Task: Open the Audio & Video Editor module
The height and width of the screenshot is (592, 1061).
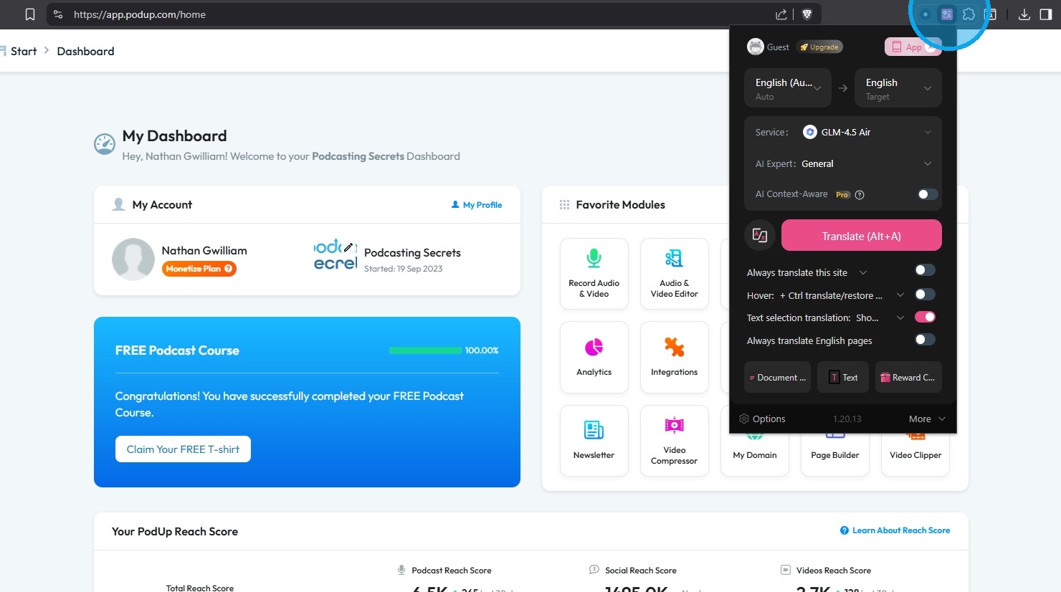Action: [x=674, y=274]
